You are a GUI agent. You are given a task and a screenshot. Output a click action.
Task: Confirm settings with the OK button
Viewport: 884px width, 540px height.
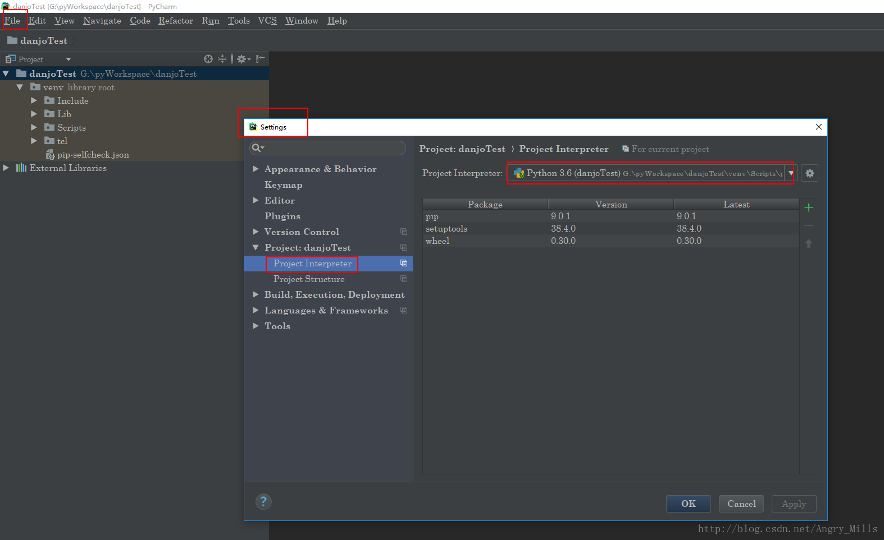pyautogui.click(x=689, y=504)
